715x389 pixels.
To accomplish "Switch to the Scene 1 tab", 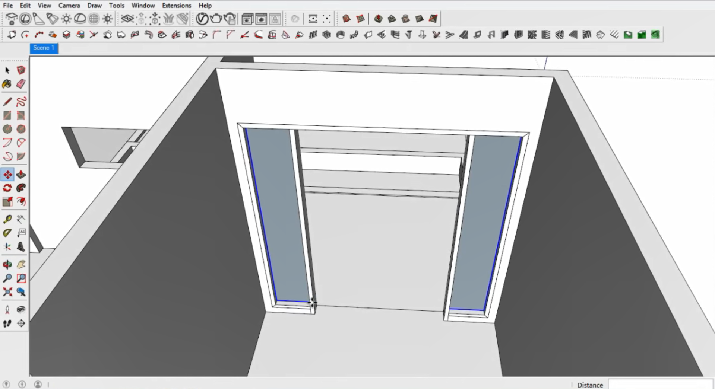I will [x=44, y=48].
